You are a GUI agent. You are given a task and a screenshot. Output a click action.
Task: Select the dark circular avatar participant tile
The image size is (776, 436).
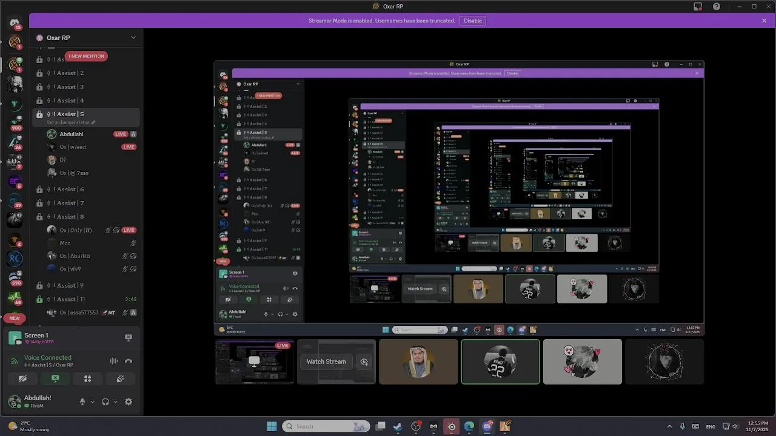(x=664, y=362)
